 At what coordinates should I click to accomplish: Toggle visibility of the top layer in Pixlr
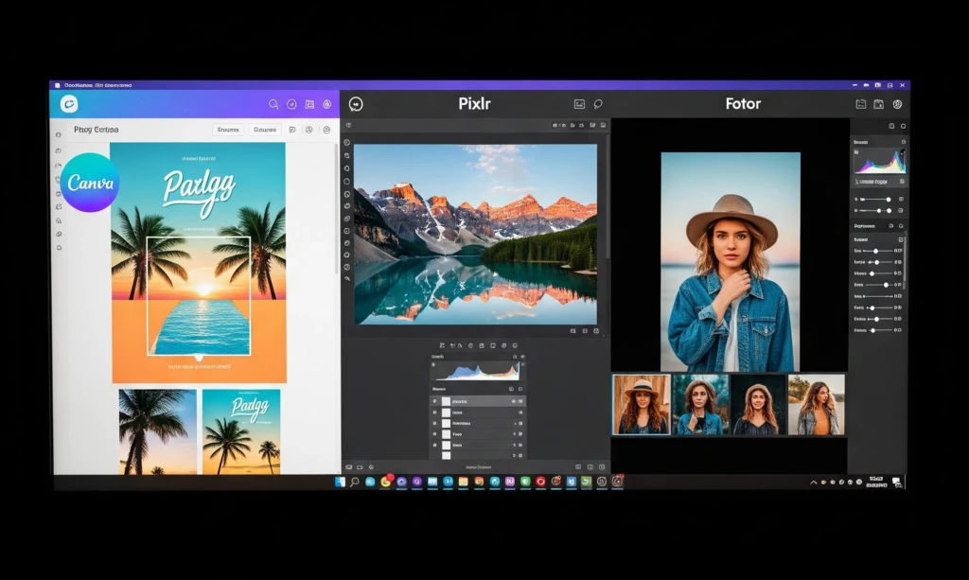tap(434, 401)
